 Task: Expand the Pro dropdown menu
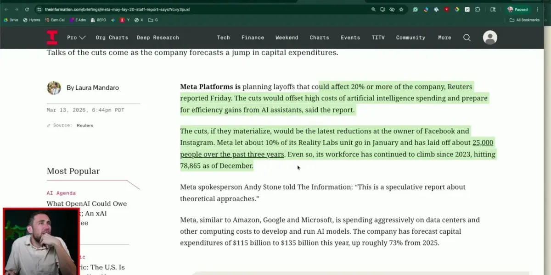[x=76, y=38]
